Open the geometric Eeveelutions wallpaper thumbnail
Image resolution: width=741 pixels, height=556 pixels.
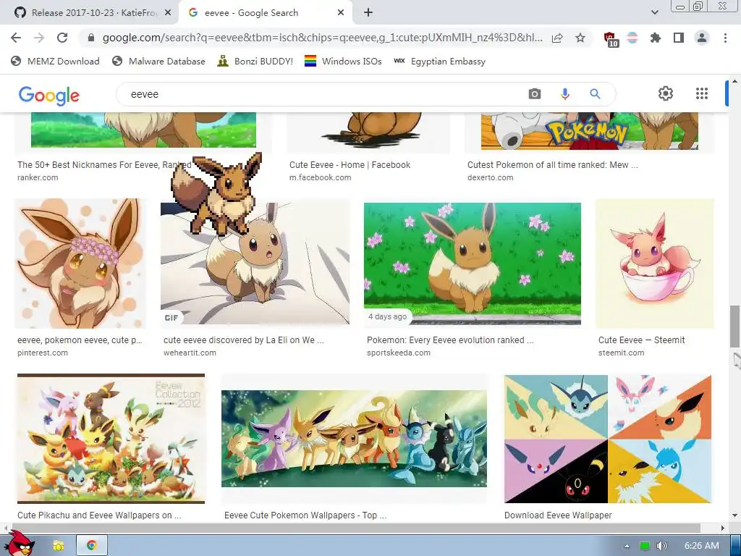tap(608, 439)
